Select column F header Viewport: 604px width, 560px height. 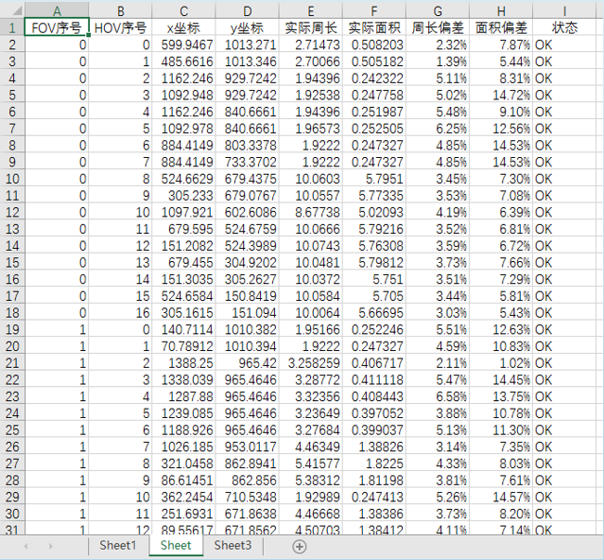pyautogui.click(x=374, y=10)
